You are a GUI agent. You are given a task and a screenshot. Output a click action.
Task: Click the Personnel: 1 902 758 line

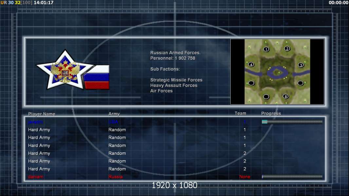pos(173,58)
